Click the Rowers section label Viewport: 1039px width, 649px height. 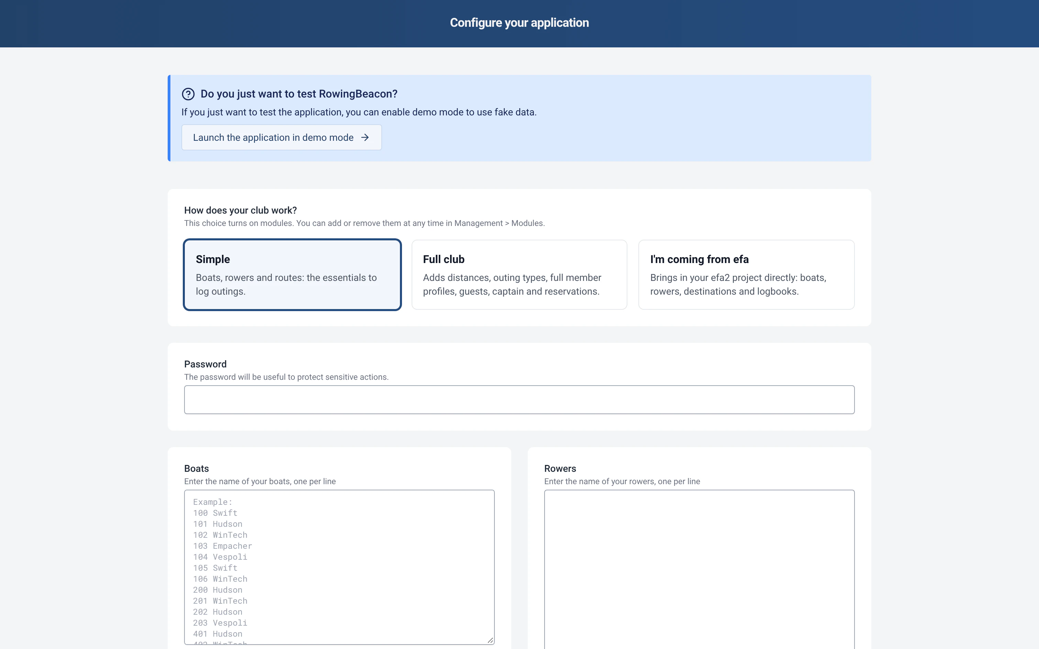[x=560, y=468]
